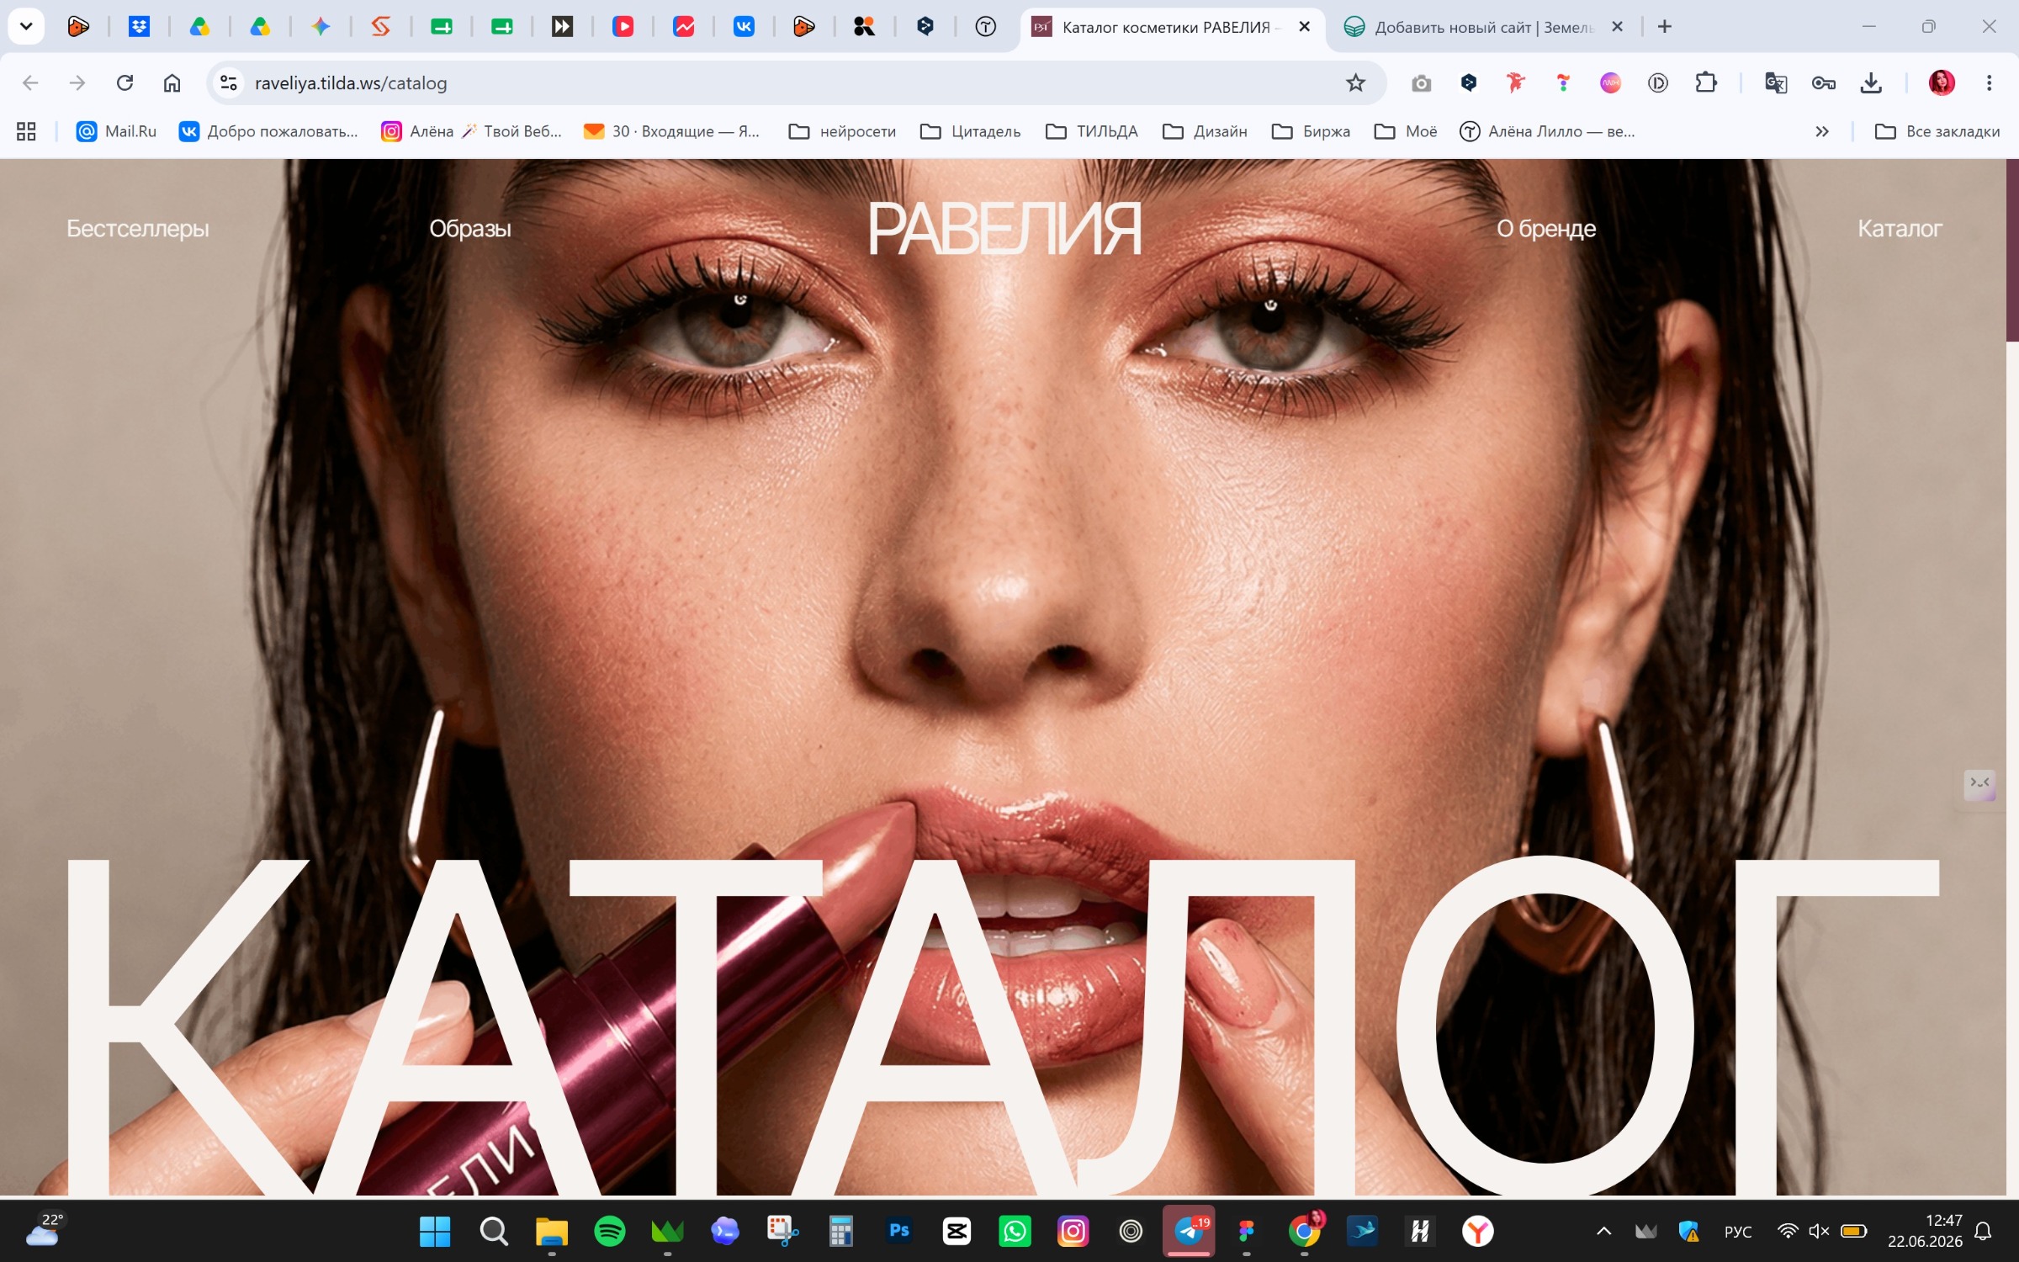
Task: Open 'Бестселлеры' in site navigation
Action: point(138,228)
